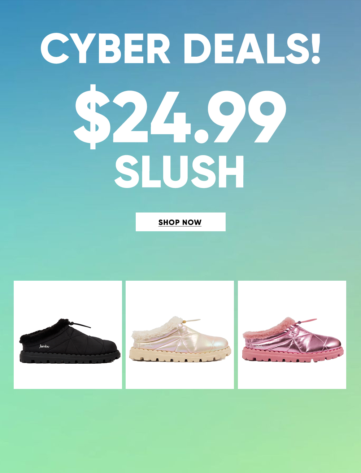Click the black lug sole of black slipper
This screenshot has width=361, height=473.
click(x=69, y=357)
